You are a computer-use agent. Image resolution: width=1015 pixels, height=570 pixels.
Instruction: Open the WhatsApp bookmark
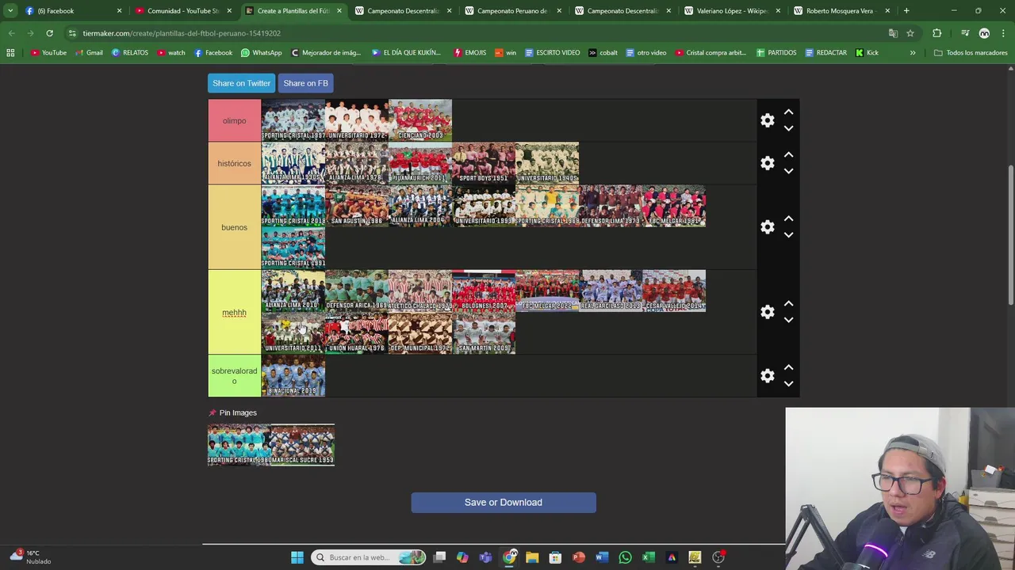[x=261, y=52]
